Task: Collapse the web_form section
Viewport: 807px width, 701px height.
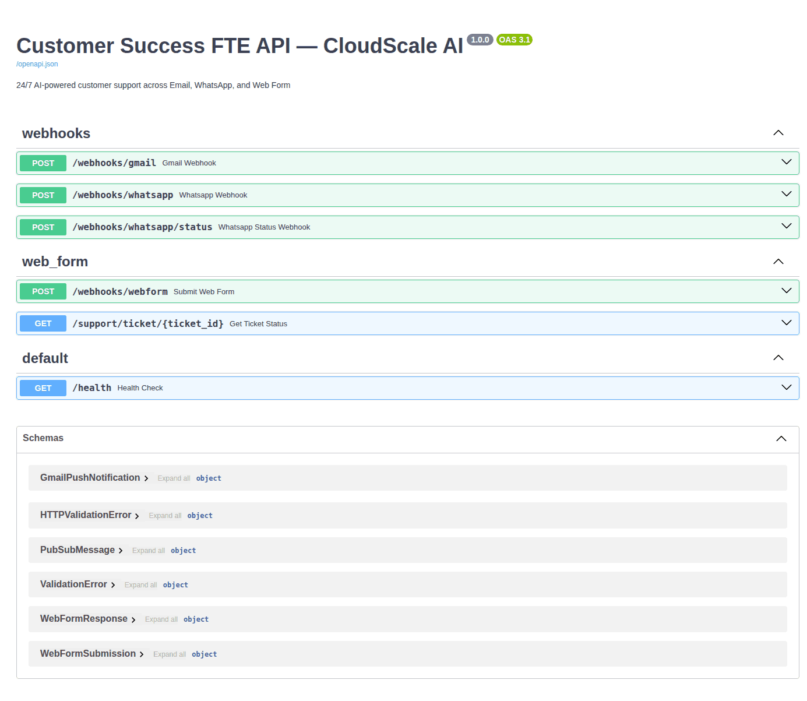Action: [x=778, y=261]
